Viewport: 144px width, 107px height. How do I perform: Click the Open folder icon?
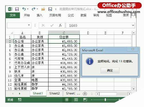[x=43, y=9]
